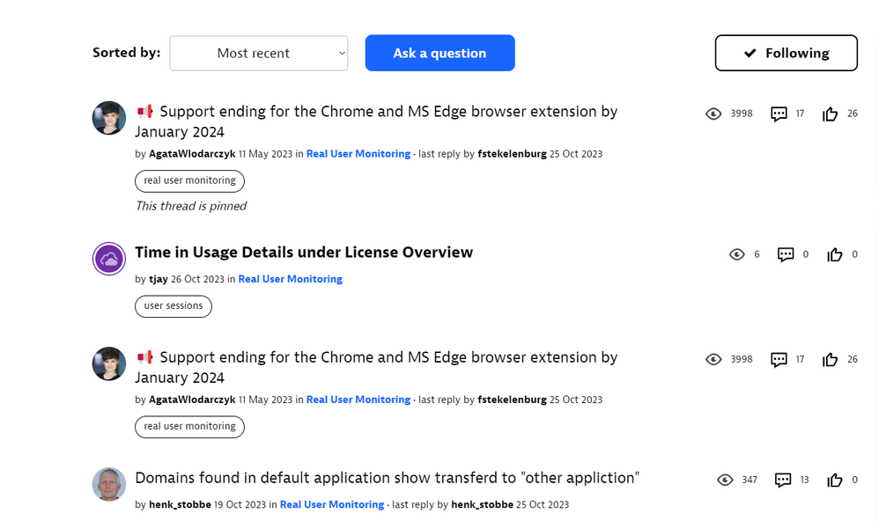879x521 pixels.
Task: Click thumbs-up icon on Time in Usage Details
Action: (x=835, y=254)
